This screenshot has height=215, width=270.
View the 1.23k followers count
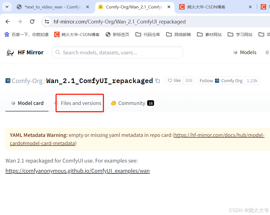252,81
